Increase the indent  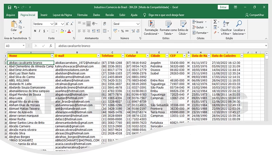pyautogui.click(x=98, y=31)
